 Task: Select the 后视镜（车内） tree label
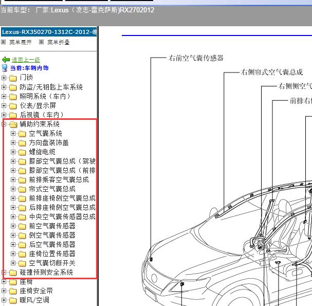pyautogui.click(x=42, y=115)
